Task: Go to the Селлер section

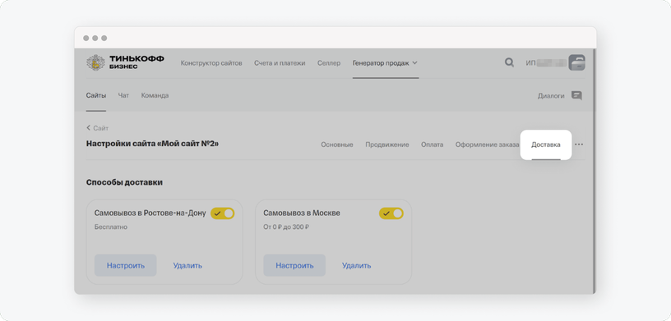Action: coord(329,63)
